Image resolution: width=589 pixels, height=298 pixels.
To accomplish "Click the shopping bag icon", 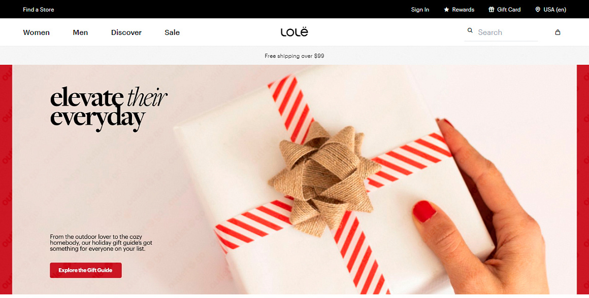I will tap(558, 32).
